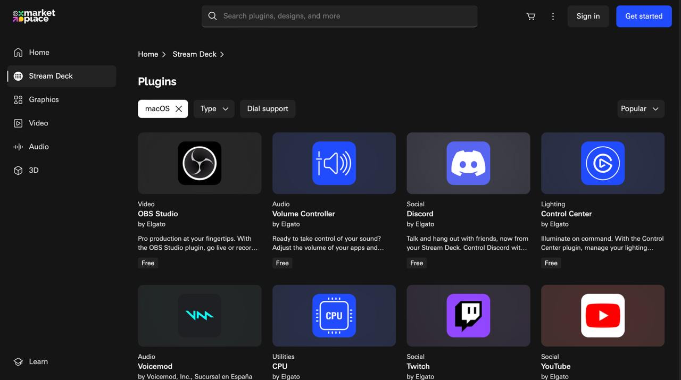Open the YouTube plugin icon
This screenshot has height=380, width=681.
coord(603,316)
